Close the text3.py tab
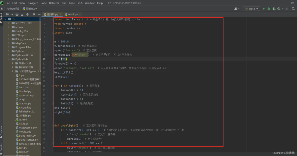Screen dimensions: 297x156 coord(80,14)
